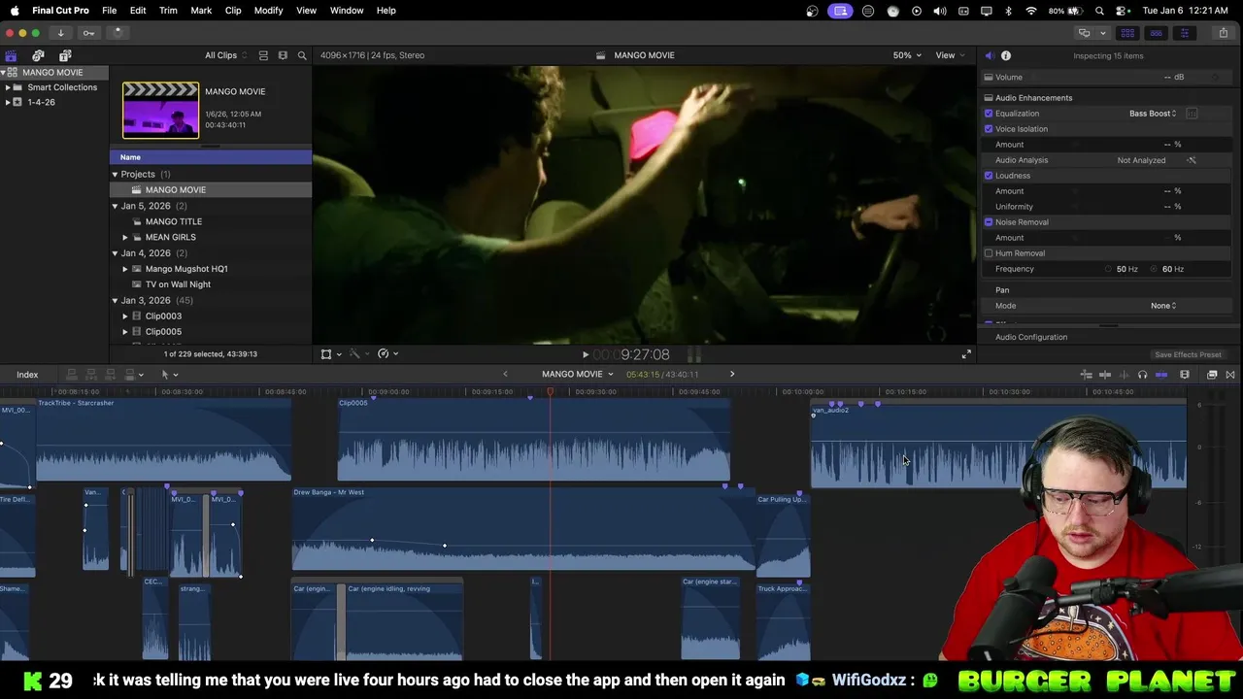Click the Save Effects Preset button

click(x=1188, y=355)
